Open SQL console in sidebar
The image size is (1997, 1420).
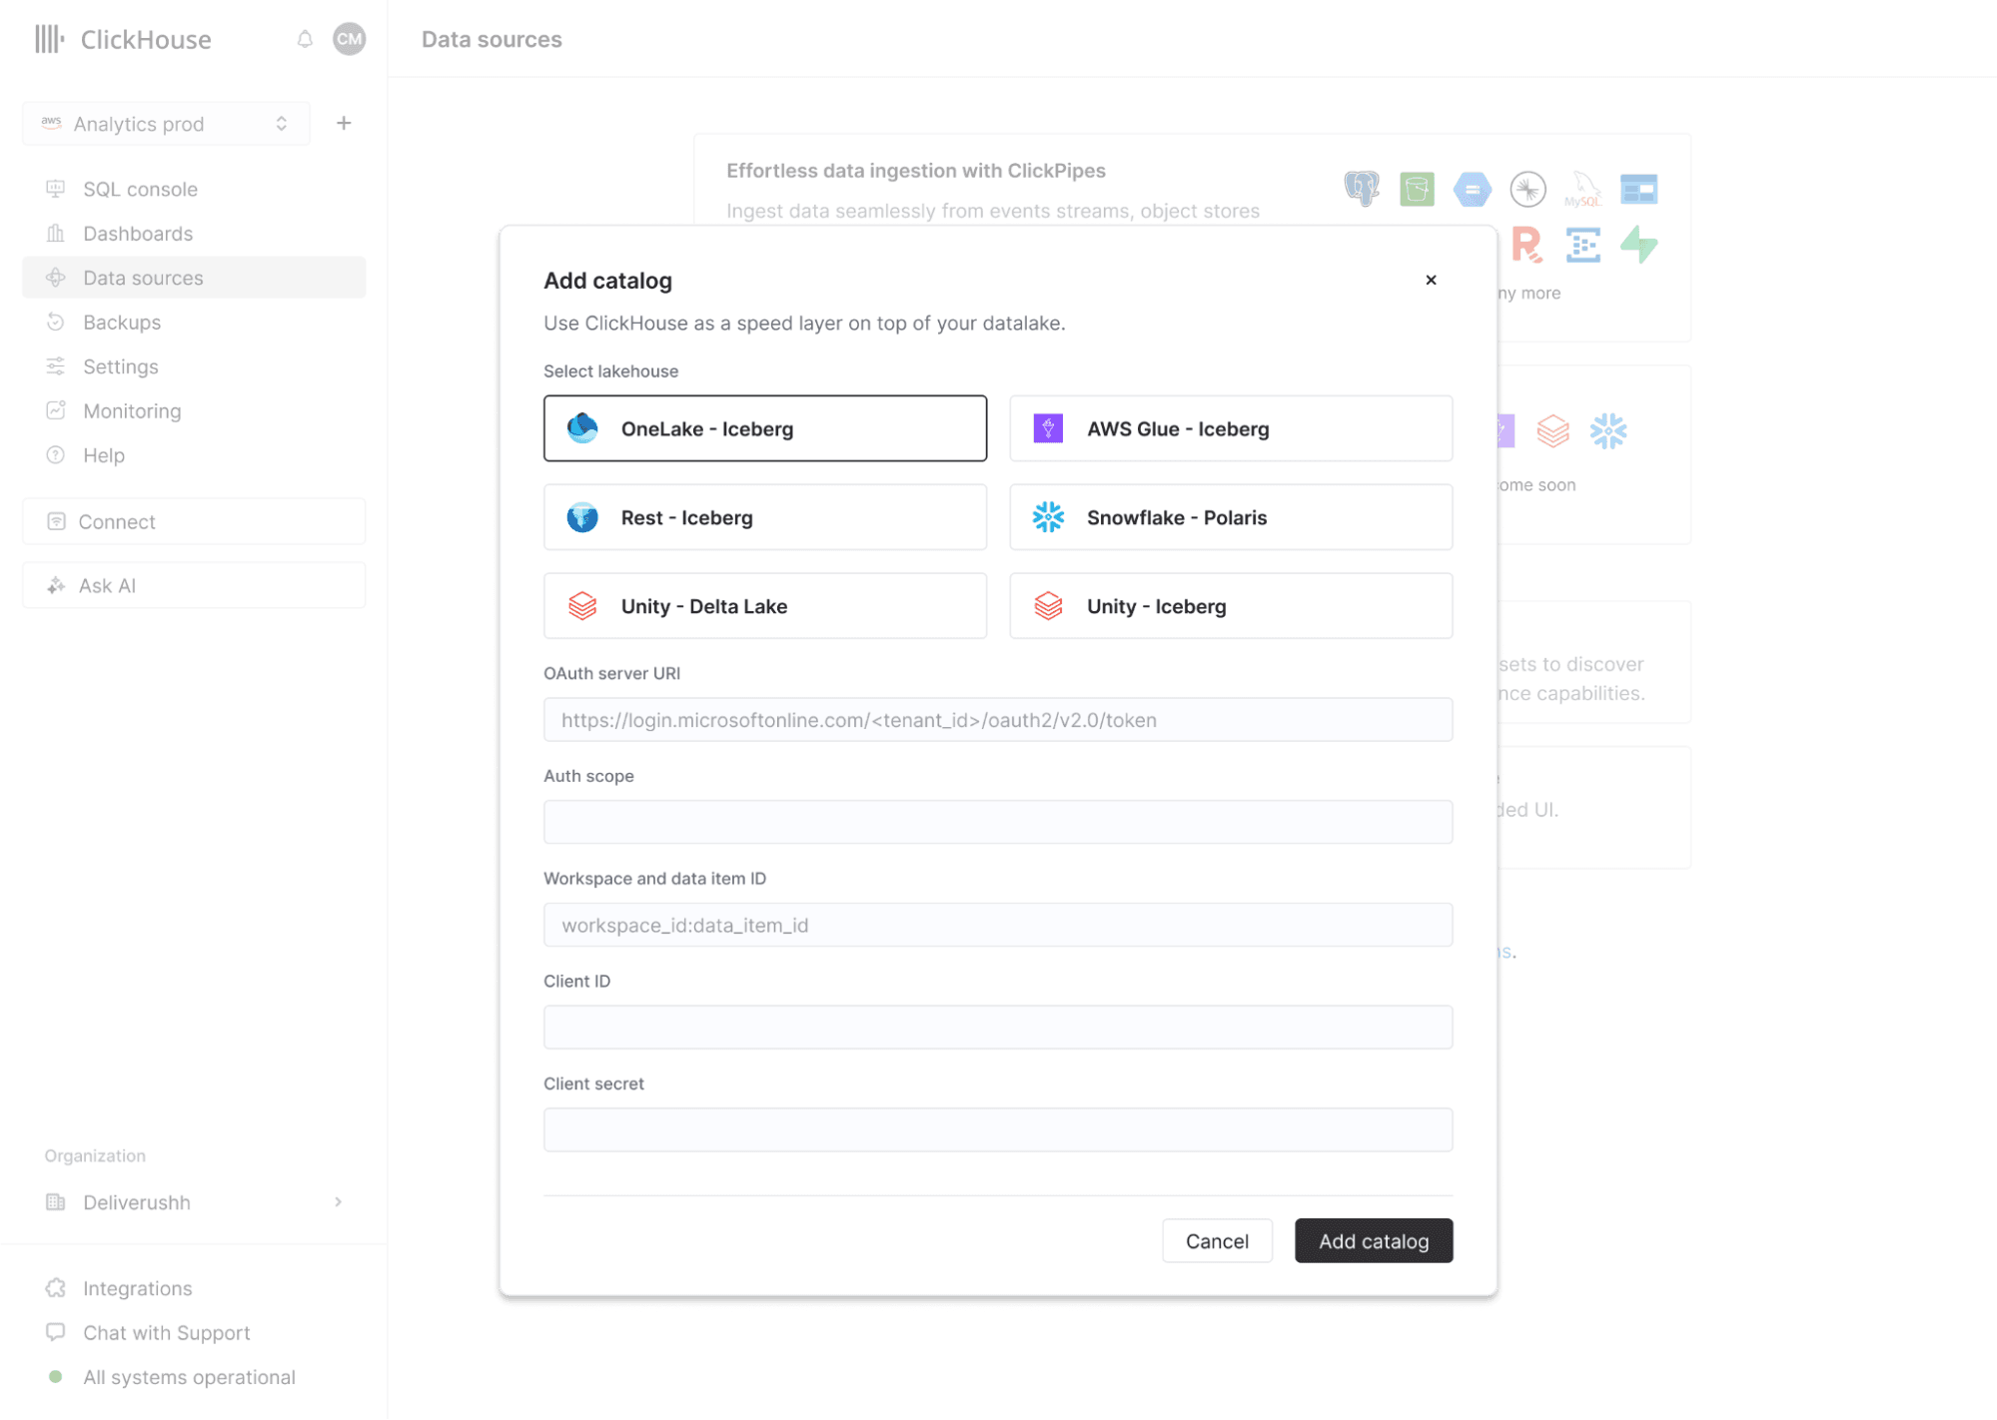[140, 189]
